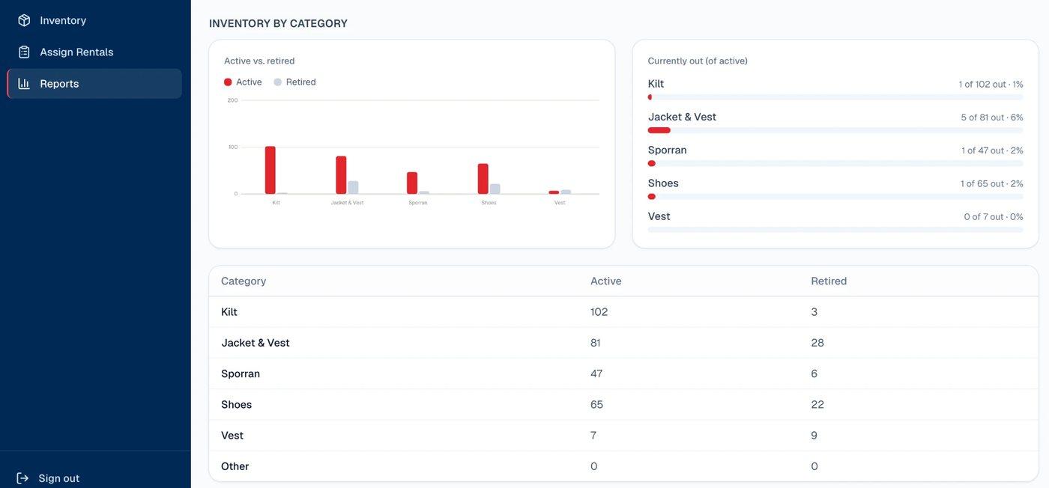
Task: Click the Sign out arrow icon
Action: (x=22, y=478)
